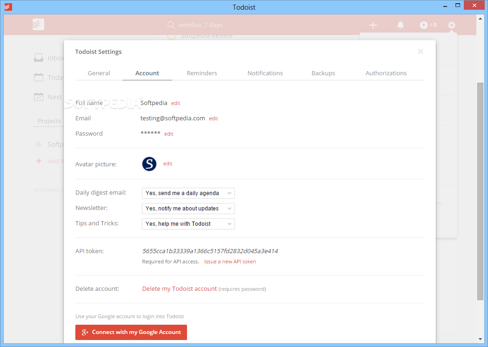This screenshot has height=347, width=488.
Task: Click the Next 7 days calendar icon
Action: click(39, 97)
